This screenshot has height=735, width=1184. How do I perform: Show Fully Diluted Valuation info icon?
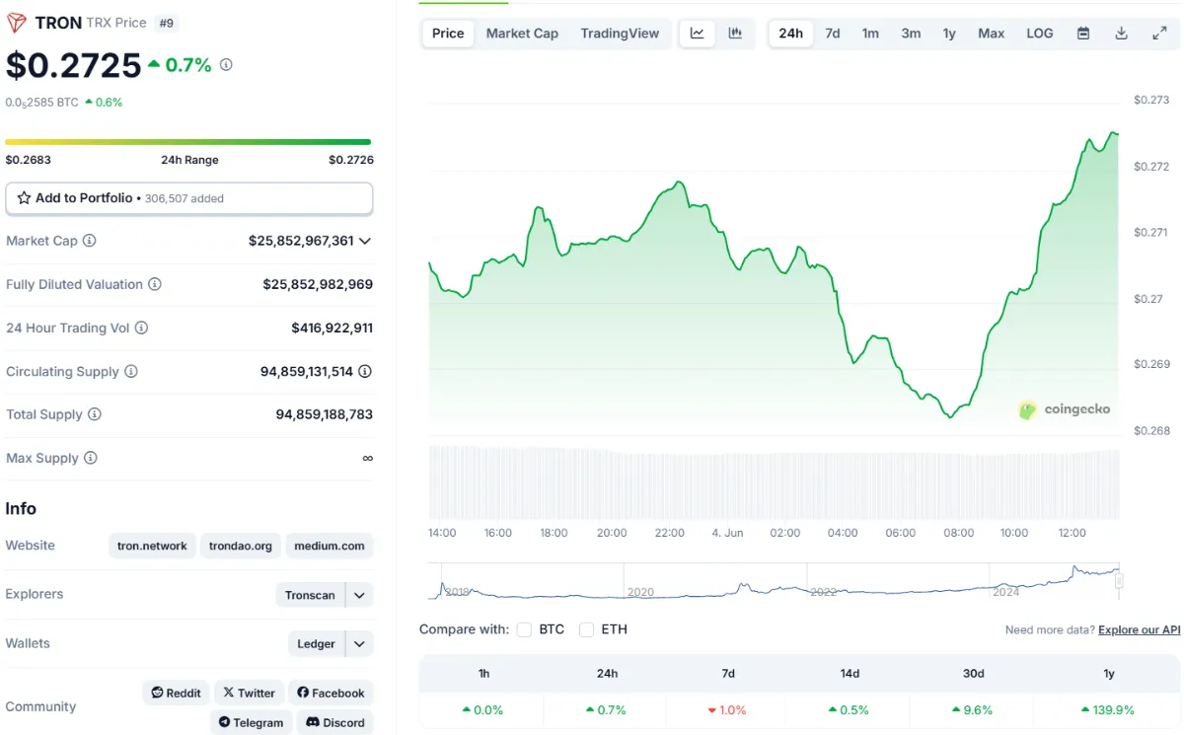pos(155,284)
